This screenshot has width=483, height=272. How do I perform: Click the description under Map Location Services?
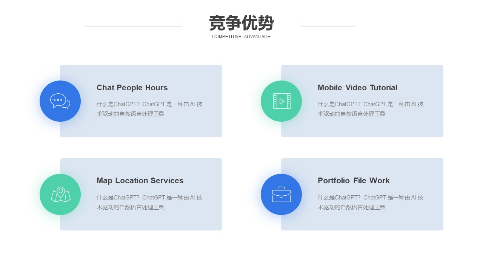(x=149, y=202)
